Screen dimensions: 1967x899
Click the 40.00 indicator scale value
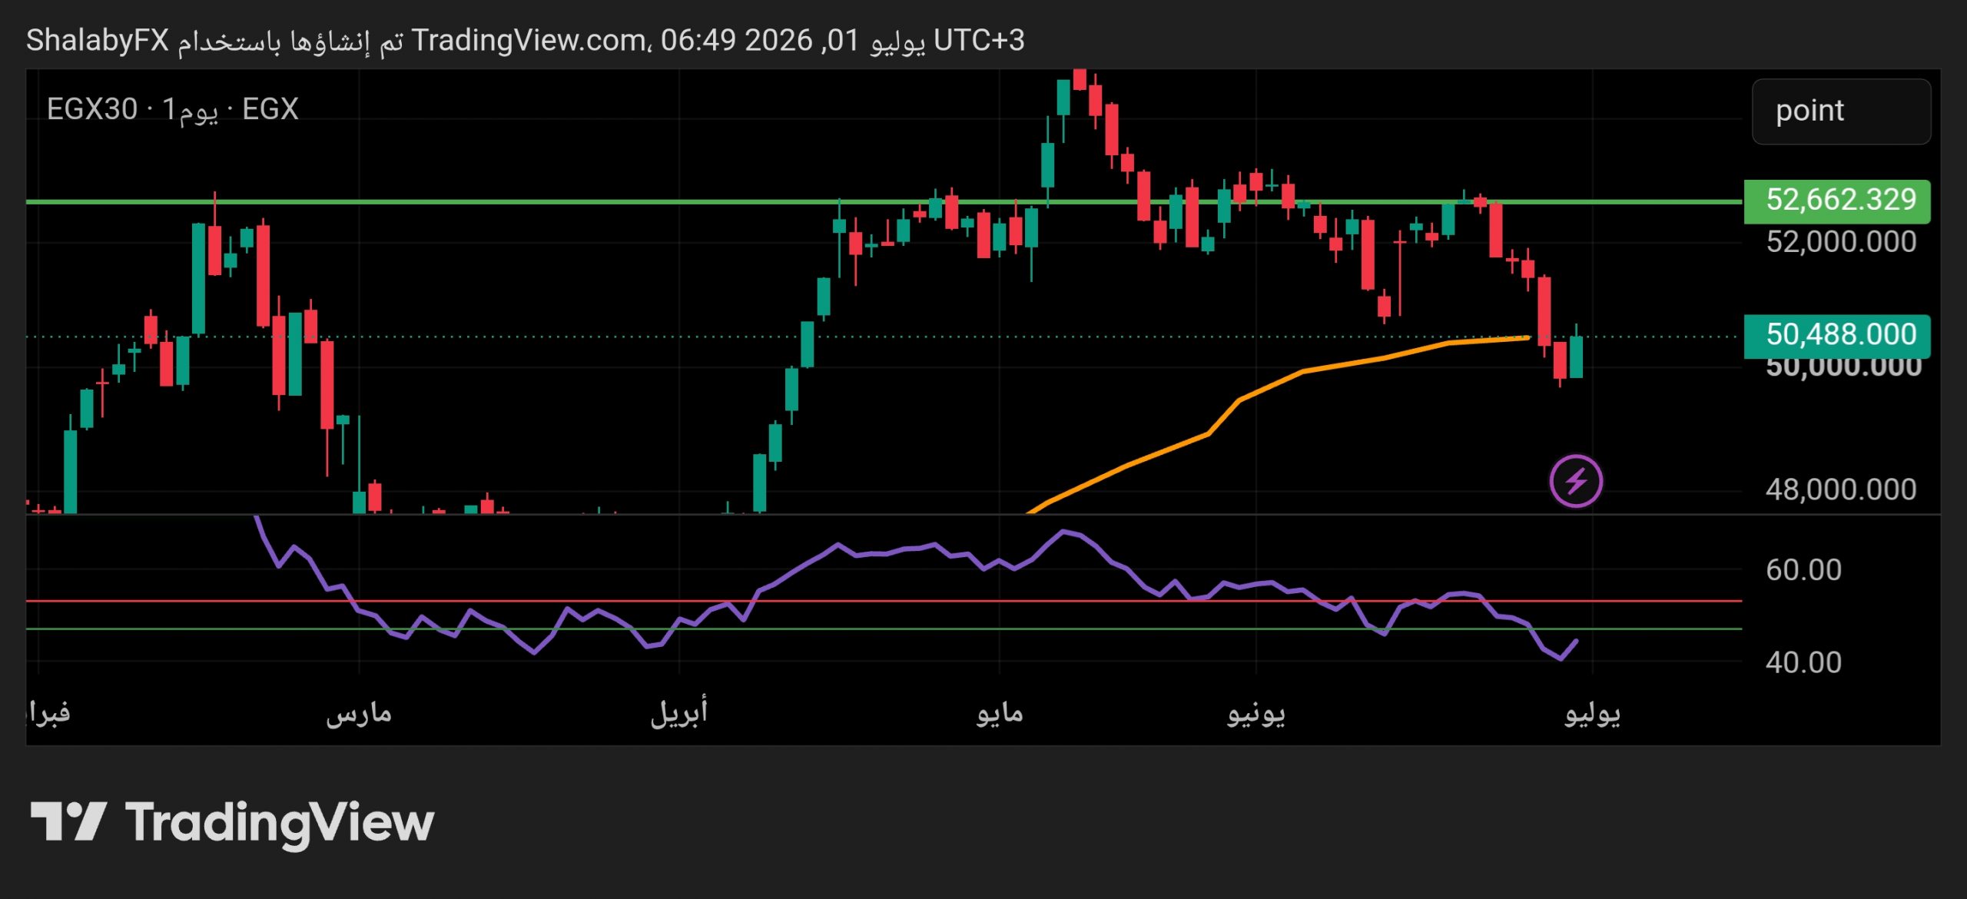click(1803, 662)
